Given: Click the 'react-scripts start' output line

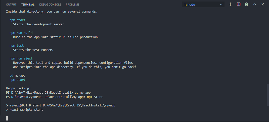Looking at the screenshot, I should pos(25,110).
